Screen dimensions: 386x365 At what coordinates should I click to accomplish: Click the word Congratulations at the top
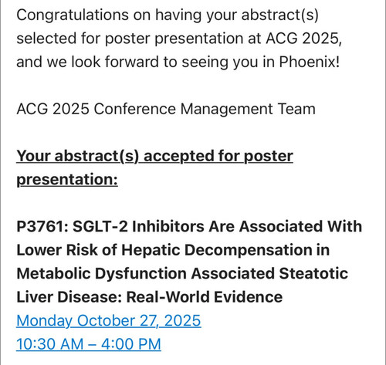pyautogui.click(x=73, y=15)
